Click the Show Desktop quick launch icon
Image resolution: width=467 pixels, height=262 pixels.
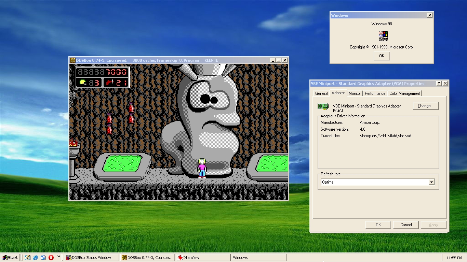(28, 258)
